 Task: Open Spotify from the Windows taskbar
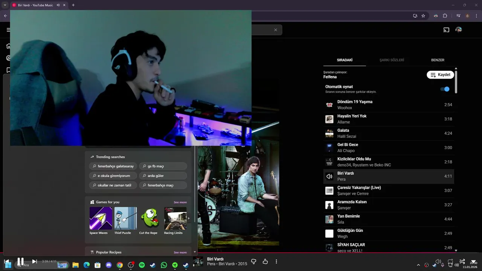(142, 265)
